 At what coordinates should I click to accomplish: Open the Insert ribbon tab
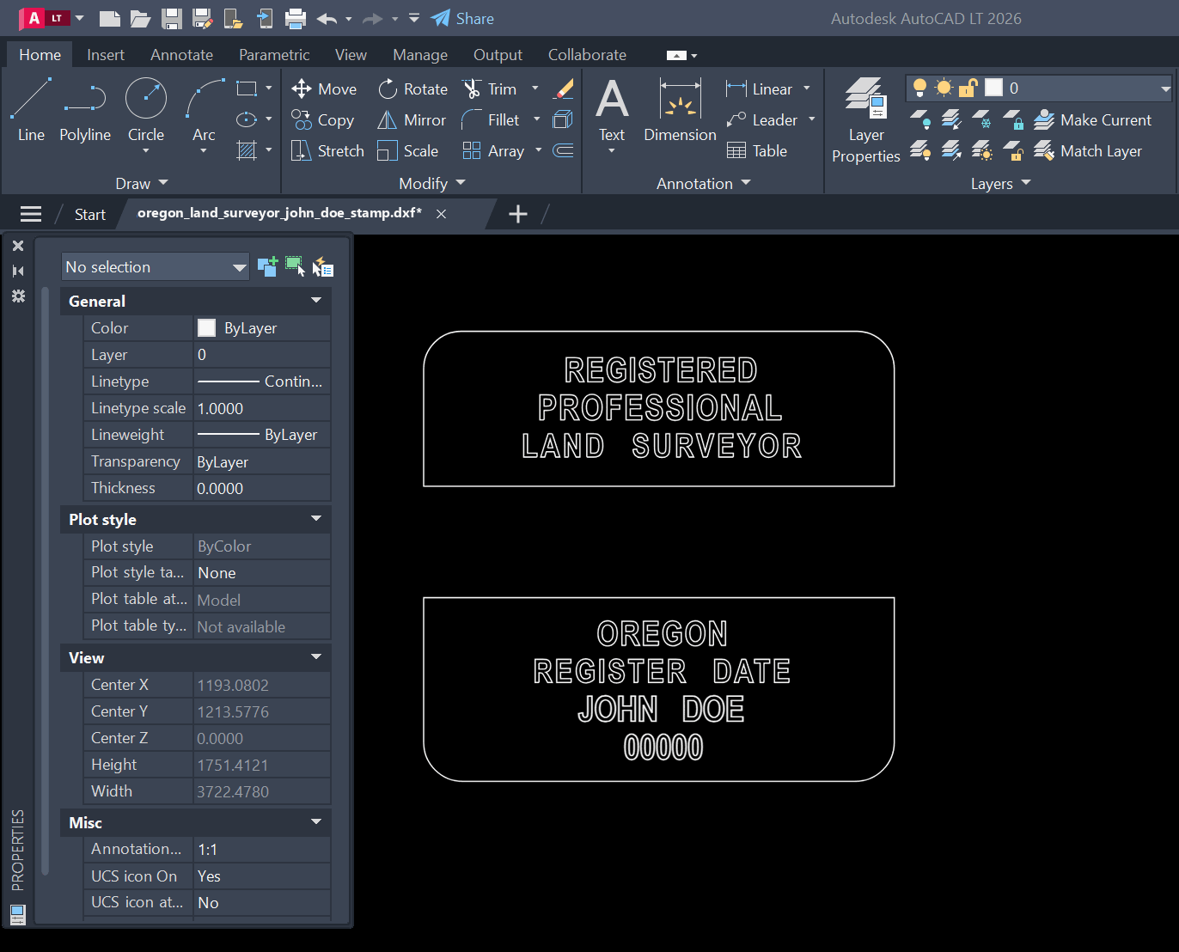click(x=106, y=55)
